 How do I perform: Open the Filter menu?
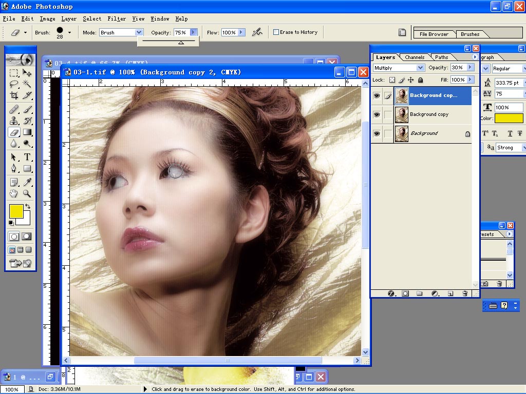point(117,19)
